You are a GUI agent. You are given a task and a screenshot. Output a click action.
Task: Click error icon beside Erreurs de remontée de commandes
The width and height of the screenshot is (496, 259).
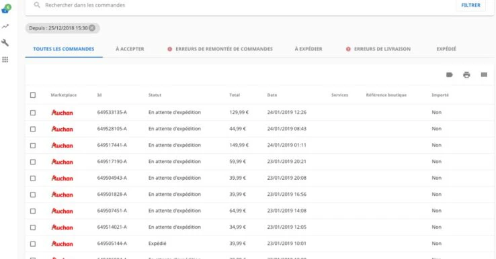[170, 49]
